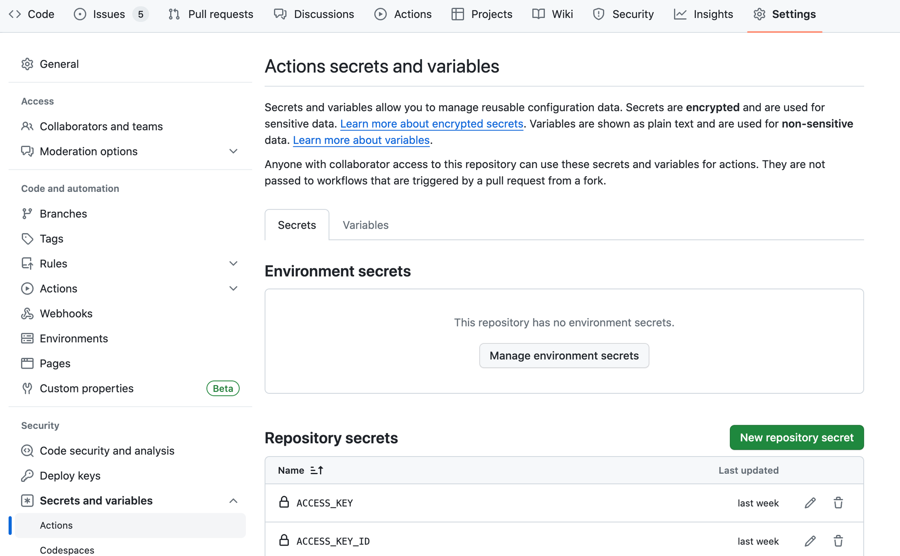
Task: Open Deploy keys in the sidebar
Action: pos(70,476)
